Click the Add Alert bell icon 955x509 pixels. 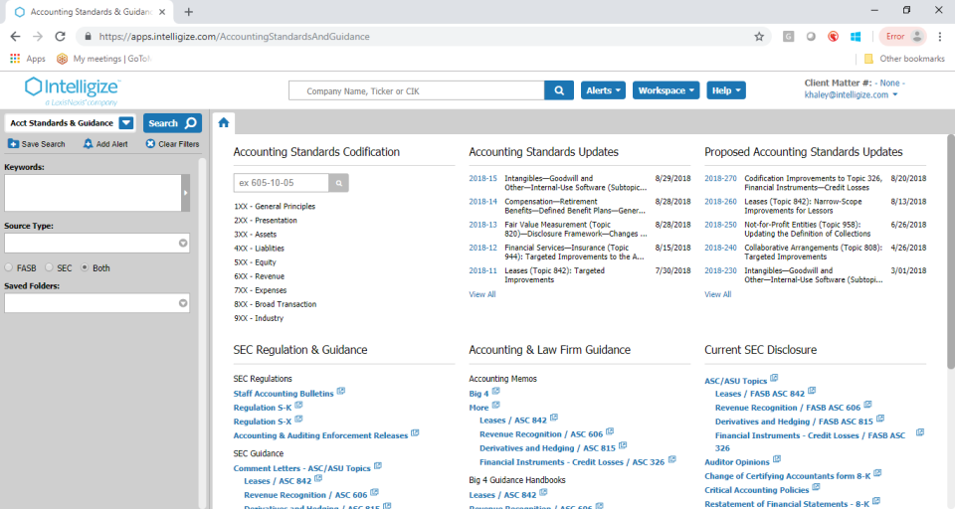[88, 144]
